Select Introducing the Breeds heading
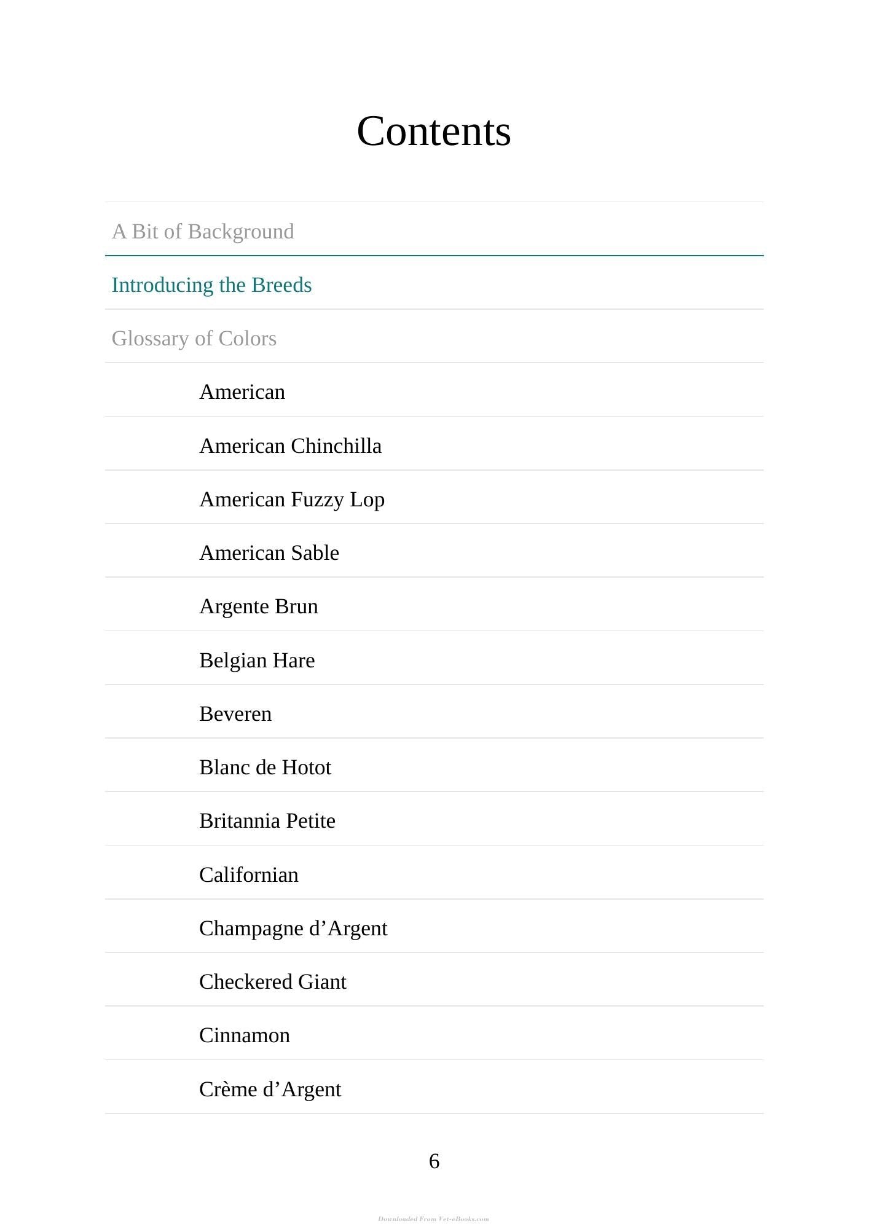Screen dimensions: 869x1229 [211, 285]
